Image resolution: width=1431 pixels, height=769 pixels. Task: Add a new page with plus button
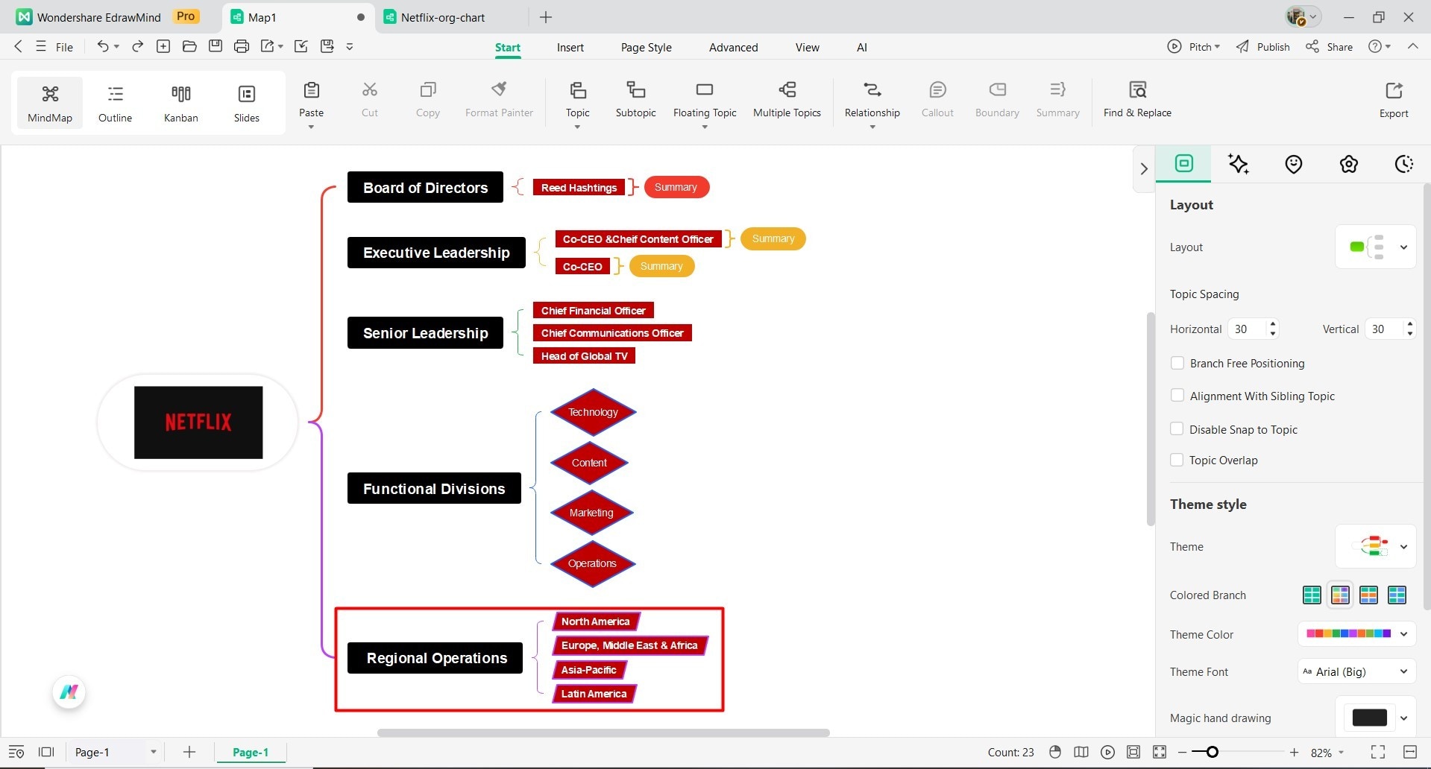coord(189,753)
